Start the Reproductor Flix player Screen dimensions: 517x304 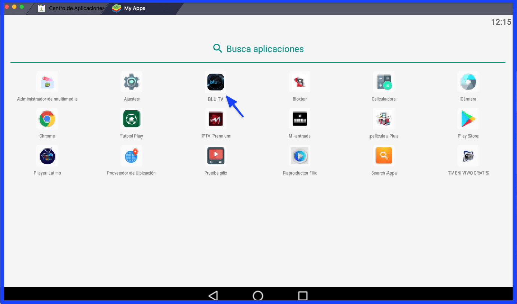pos(300,156)
